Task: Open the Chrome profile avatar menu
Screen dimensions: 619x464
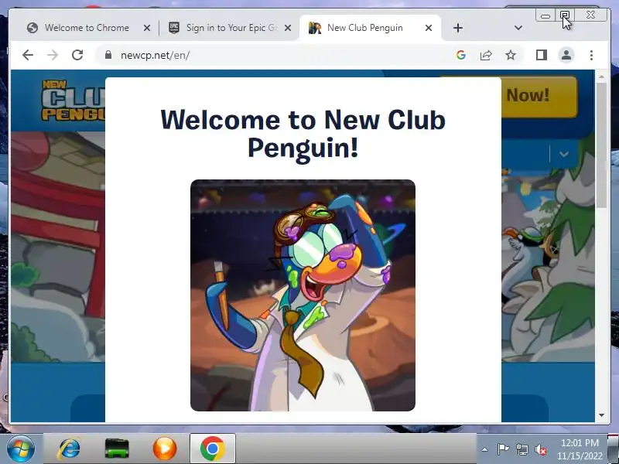Action: pos(566,55)
